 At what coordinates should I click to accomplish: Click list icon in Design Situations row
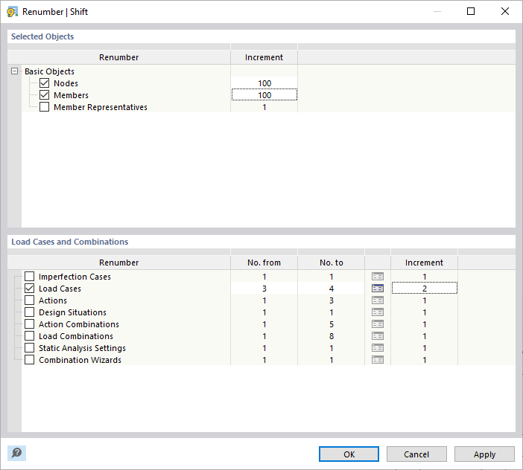click(378, 312)
